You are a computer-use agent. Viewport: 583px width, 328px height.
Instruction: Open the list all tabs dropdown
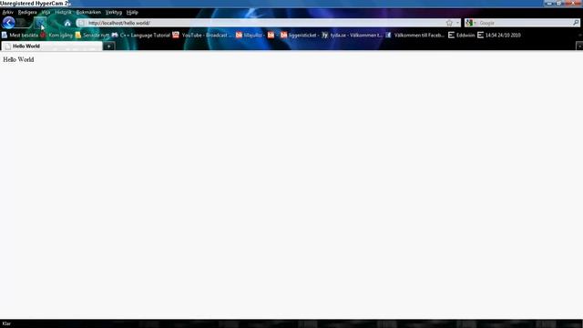(579, 46)
